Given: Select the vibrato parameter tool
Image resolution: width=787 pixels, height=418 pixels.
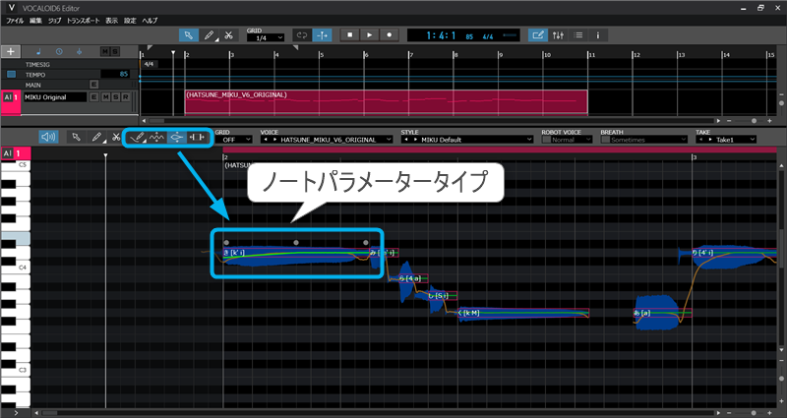Looking at the screenshot, I should pyautogui.click(x=157, y=137).
